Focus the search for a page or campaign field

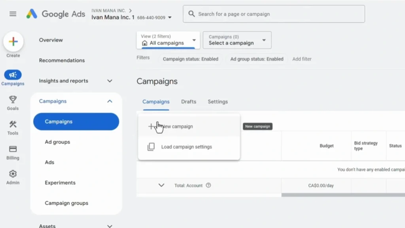274,14
